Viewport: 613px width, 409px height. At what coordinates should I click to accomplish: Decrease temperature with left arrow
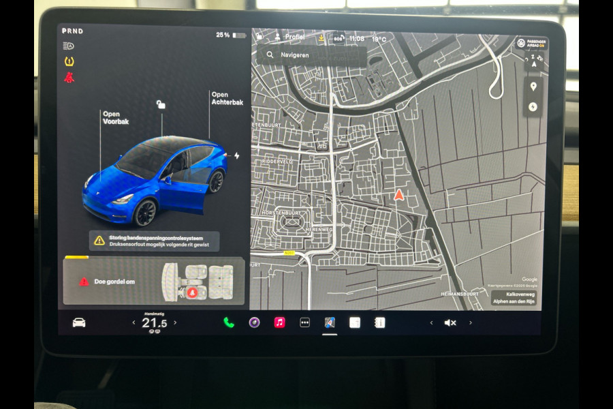pyautogui.click(x=133, y=323)
